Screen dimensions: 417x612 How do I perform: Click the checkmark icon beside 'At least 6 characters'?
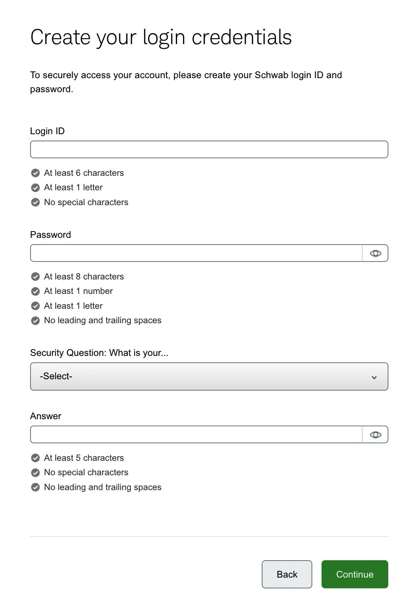[36, 173]
